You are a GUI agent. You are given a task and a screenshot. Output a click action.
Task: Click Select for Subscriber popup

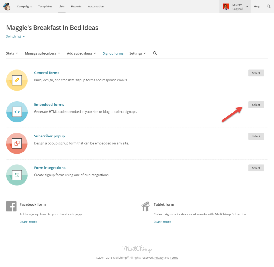[256, 136]
